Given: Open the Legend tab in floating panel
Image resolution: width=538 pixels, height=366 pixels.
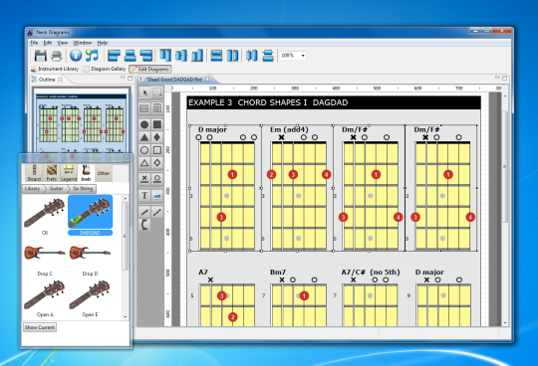Looking at the screenshot, I should (69, 173).
